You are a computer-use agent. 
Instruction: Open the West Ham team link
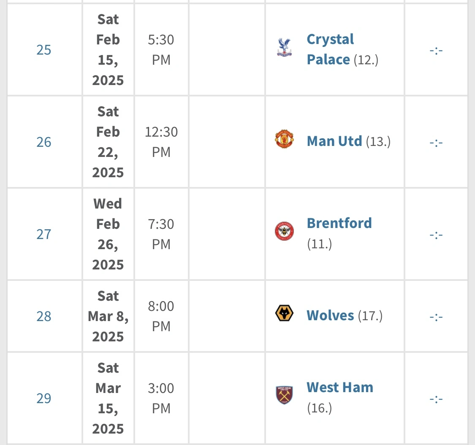(340, 387)
